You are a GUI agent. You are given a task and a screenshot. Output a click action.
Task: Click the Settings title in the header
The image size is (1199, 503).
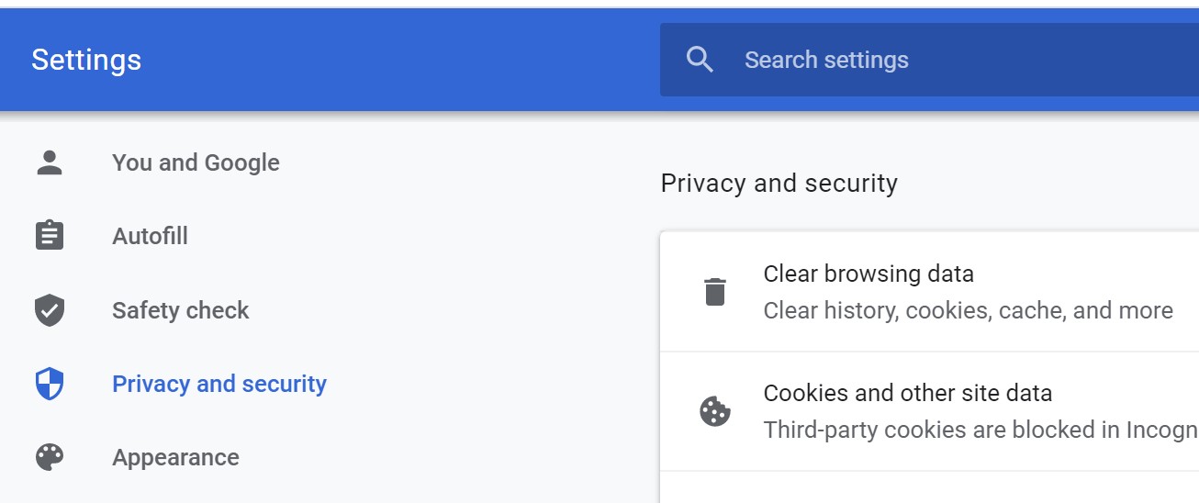click(x=86, y=60)
